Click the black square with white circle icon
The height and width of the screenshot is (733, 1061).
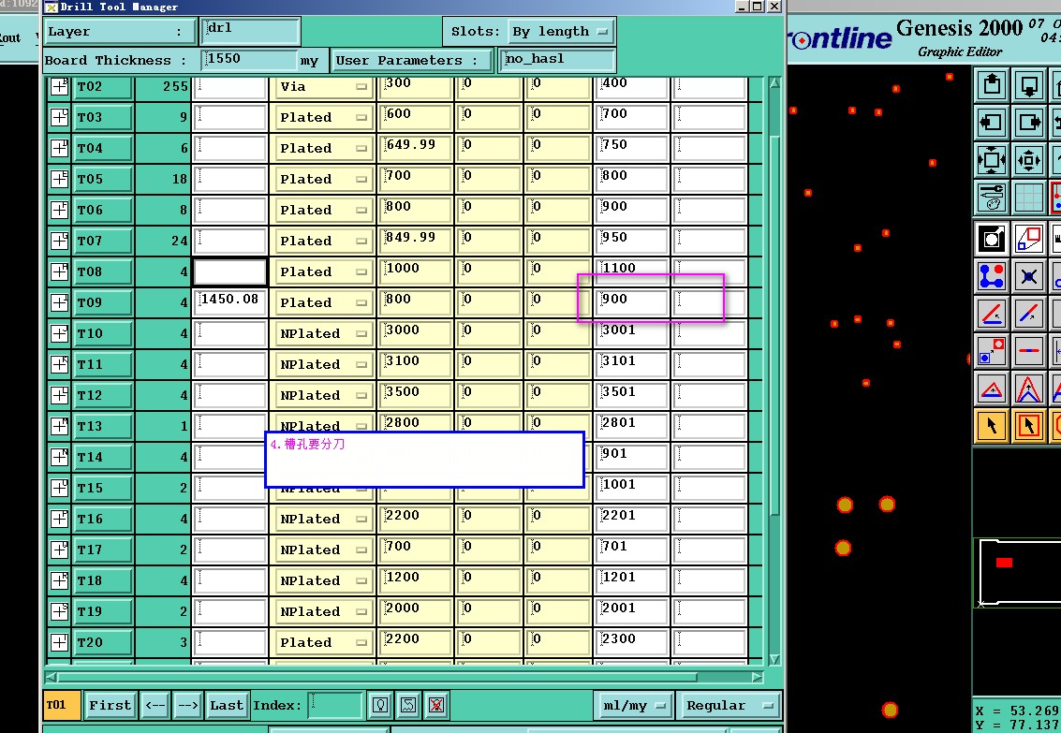point(992,239)
